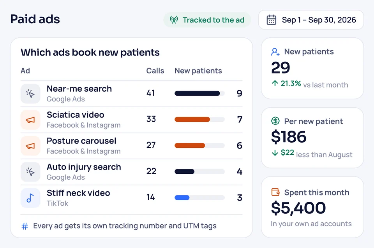The width and height of the screenshot is (374, 248).
Task: Click the 14 calls value
Action: click(150, 197)
